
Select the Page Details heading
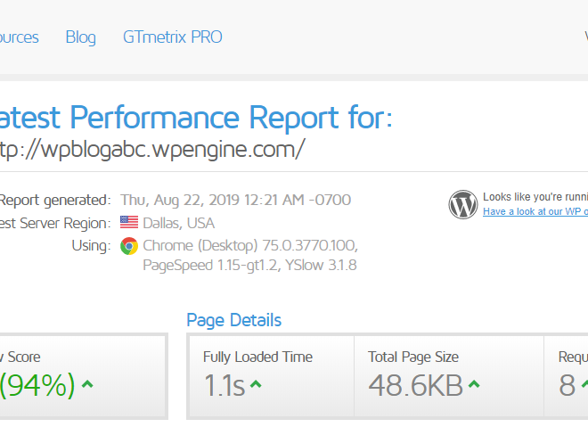pyautogui.click(x=234, y=320)
